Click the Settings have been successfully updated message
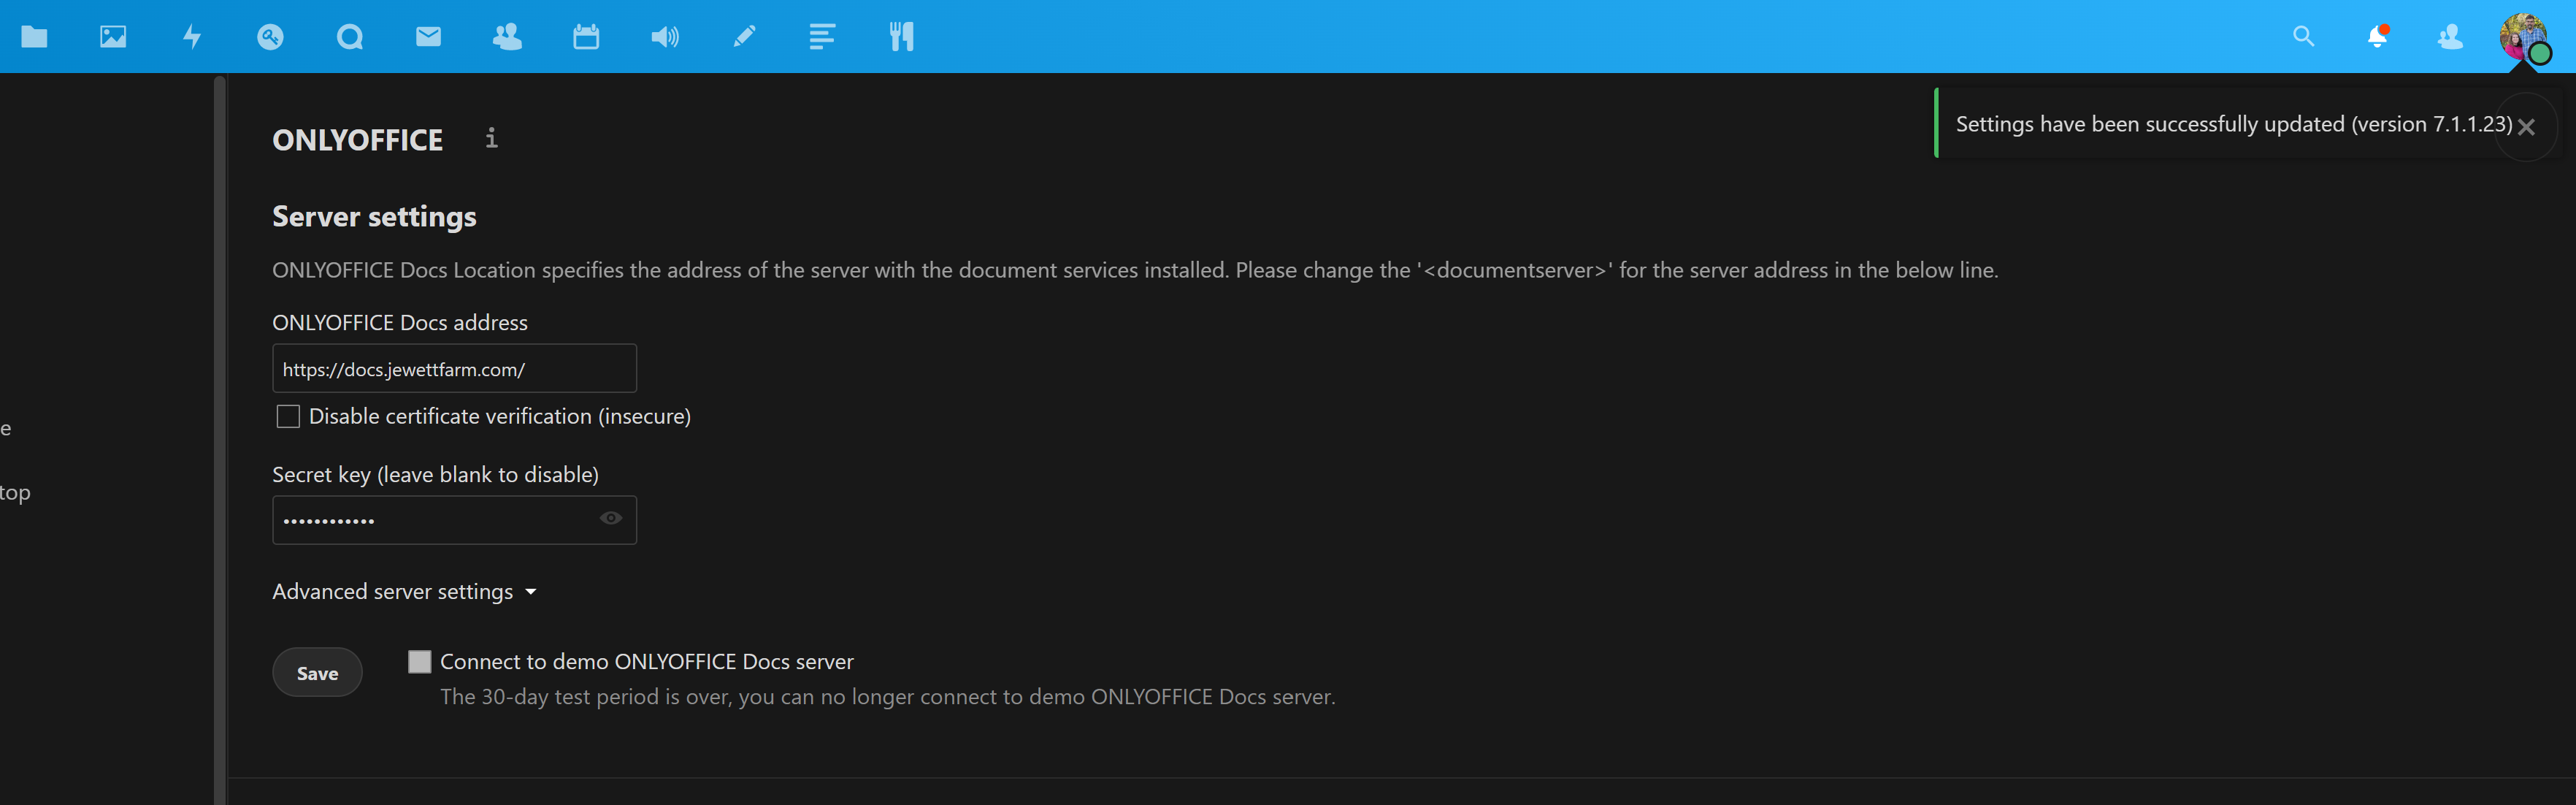Screen dimensions: 2576x805 [2234, 124]
